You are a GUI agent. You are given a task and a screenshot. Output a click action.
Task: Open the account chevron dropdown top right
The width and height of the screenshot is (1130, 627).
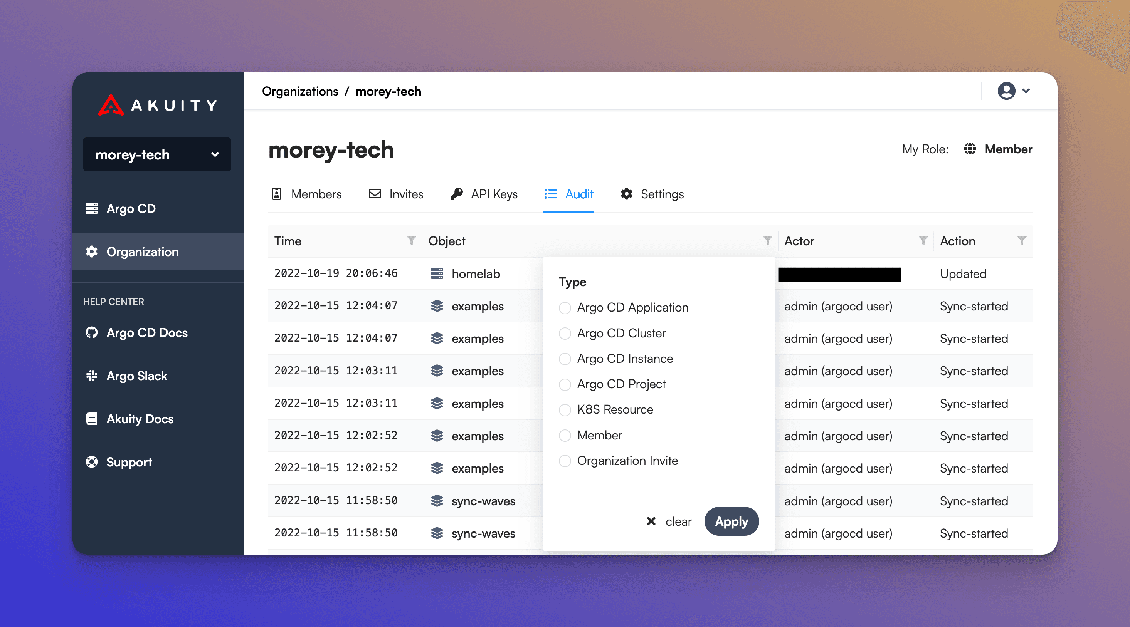point(1026,91)
